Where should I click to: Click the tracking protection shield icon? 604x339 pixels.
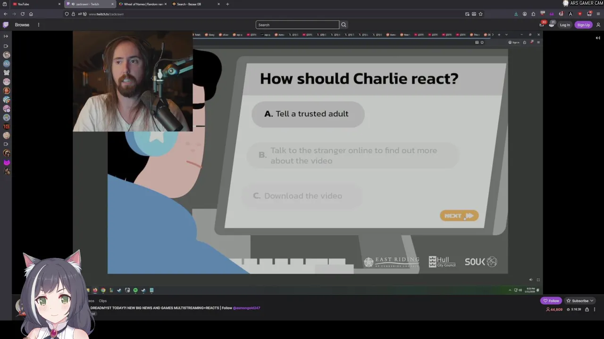67,14
